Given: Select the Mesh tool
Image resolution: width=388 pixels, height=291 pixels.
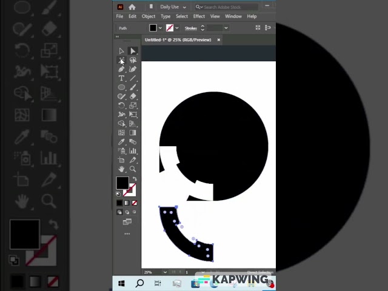Looking at the screenshot, I should [121, 133].
